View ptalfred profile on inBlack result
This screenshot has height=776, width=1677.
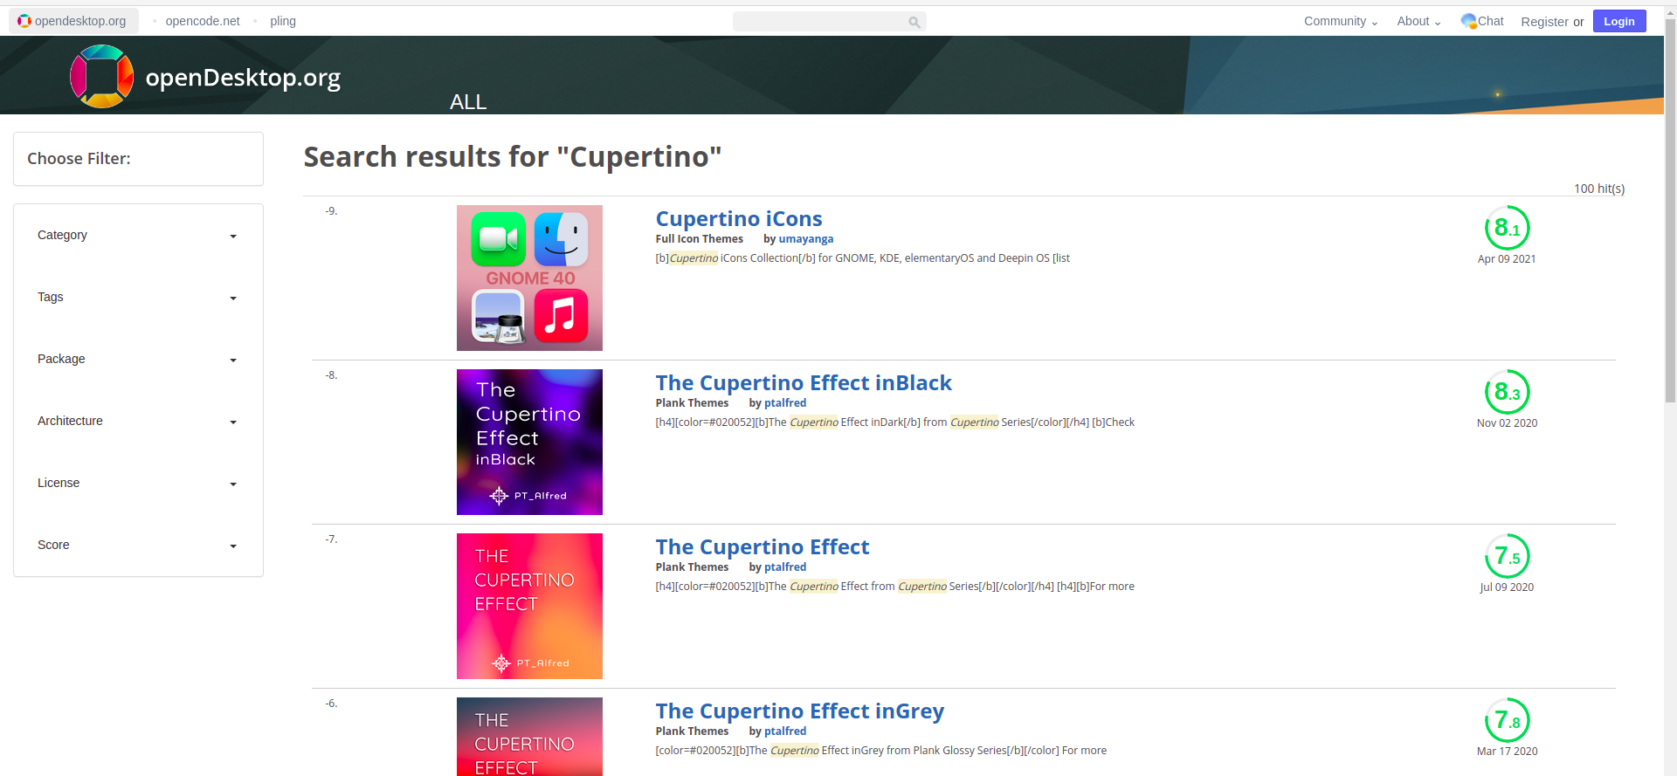click(x=785, y=403)
